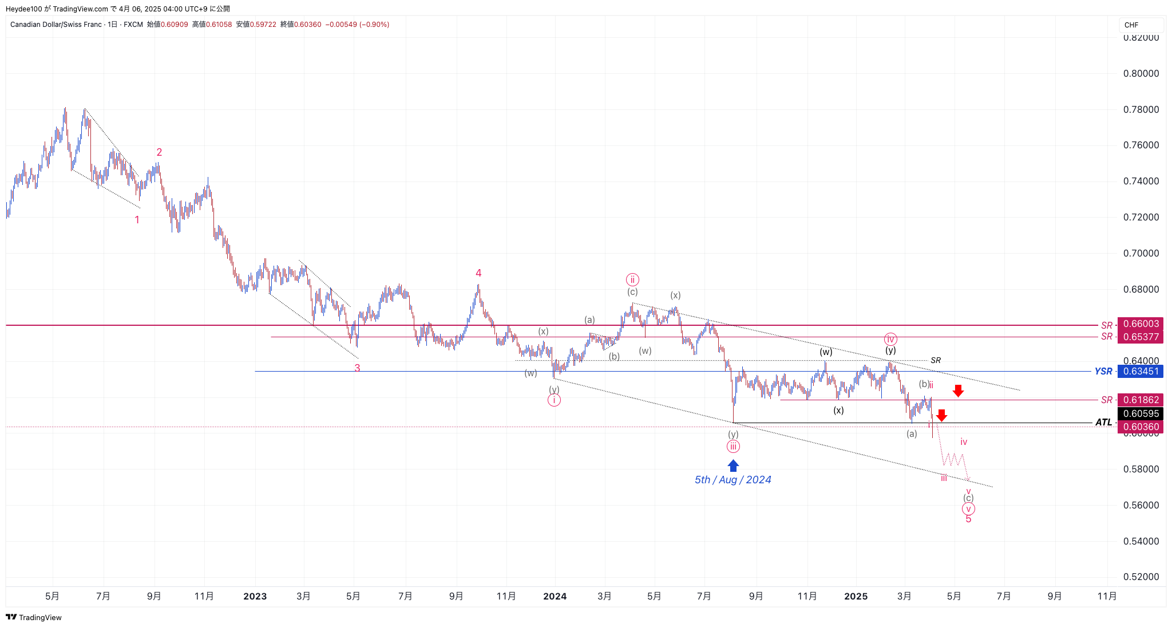Click the pink wave label 1
The image size is (1172, 627).
[137, 220]
